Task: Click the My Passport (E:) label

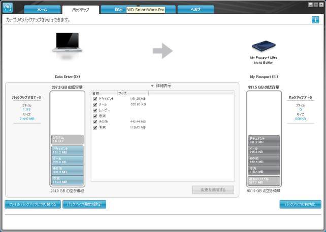Action: tap(264, 76)
